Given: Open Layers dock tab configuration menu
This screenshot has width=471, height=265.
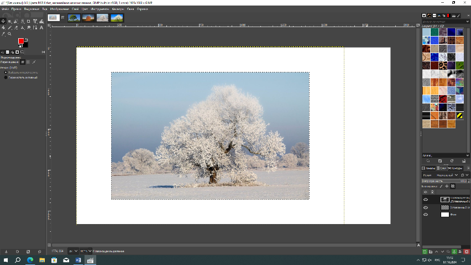Looking at the screenshot, I should (468, 168).
